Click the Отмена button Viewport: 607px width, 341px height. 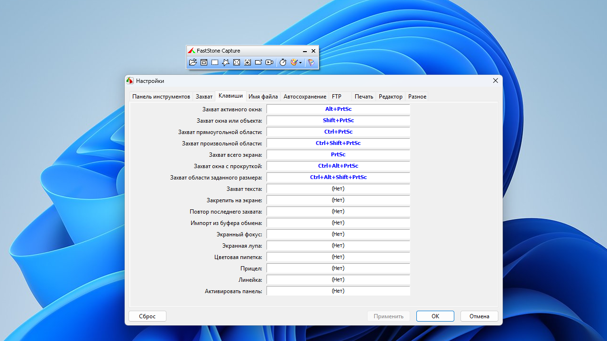click(479, 316)
